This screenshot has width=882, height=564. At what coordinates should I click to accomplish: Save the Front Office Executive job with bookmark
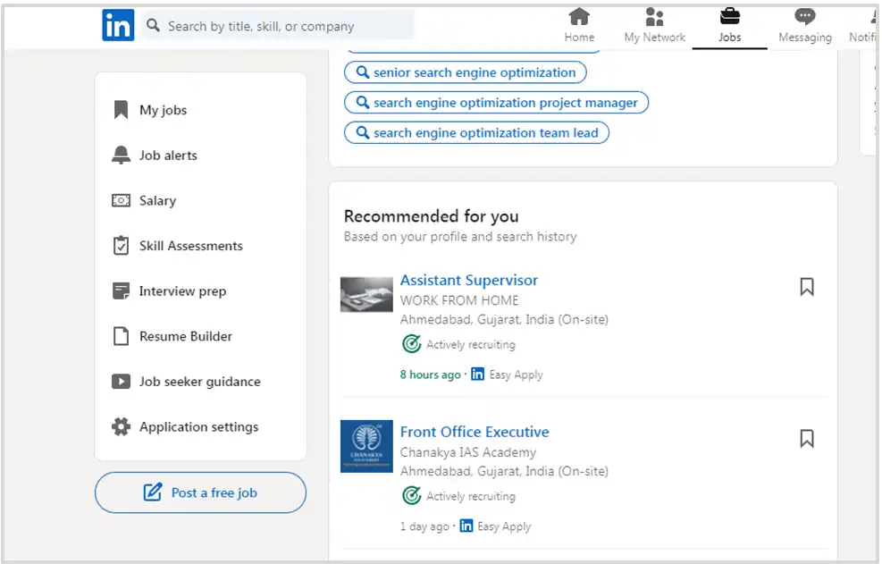[x=807, y=439]
